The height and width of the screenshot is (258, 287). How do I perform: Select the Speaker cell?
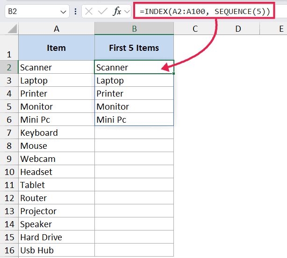[x=57, y=224]
